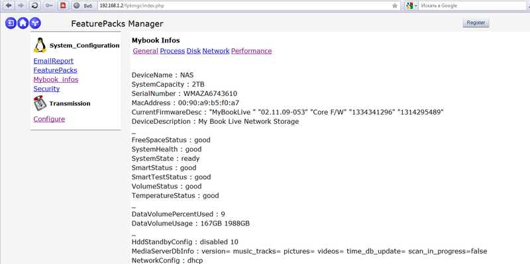530x264 pixels.
Task: Open the Google search engine dropdown
Action: pos(411,6)
